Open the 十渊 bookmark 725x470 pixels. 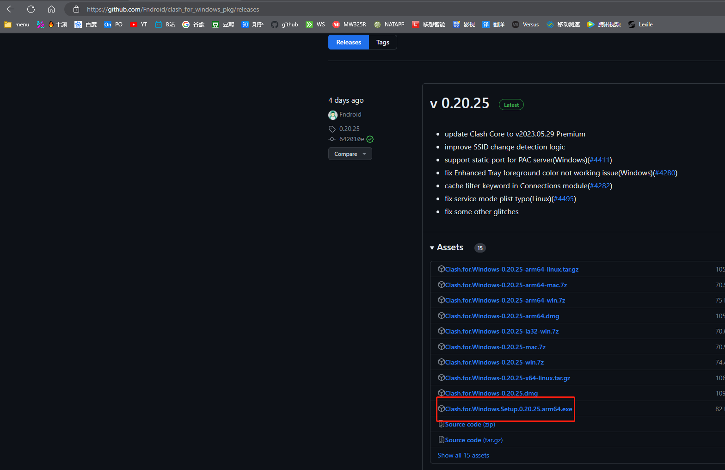coord(57,25)
